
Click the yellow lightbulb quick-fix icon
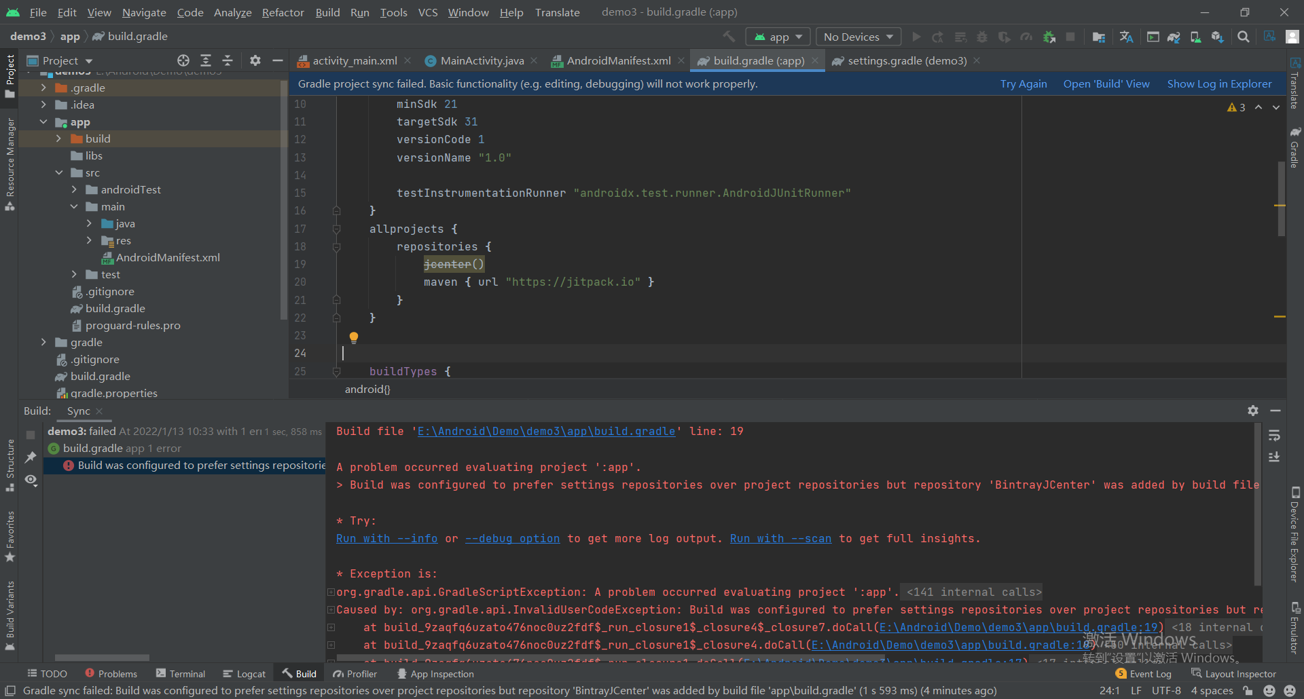click(353, 337)
